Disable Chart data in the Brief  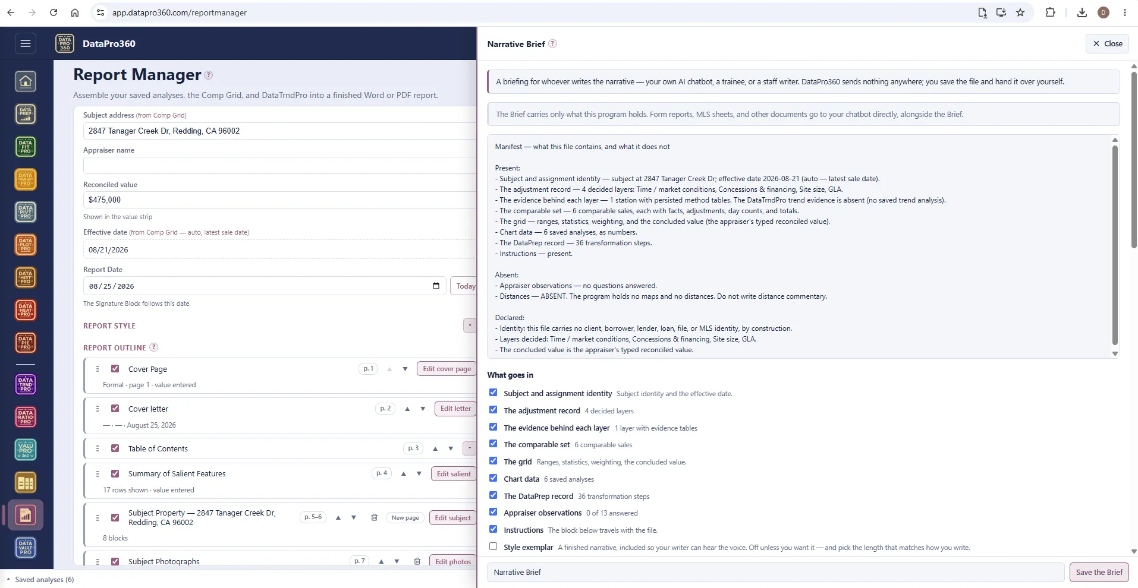coord(493,478)
